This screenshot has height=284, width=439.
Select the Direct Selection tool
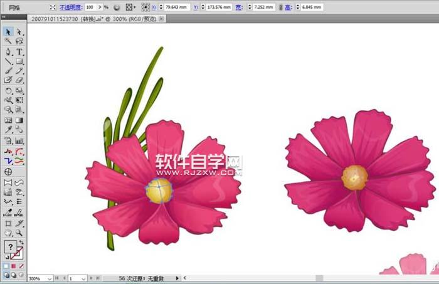(19, 31)
